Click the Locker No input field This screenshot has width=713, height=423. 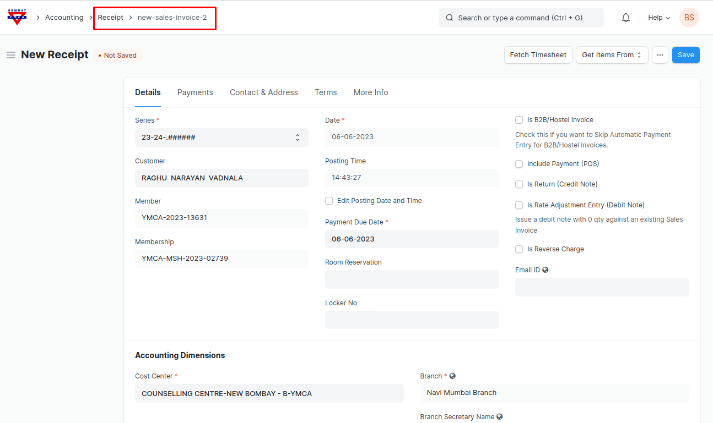tap(411, 320)
